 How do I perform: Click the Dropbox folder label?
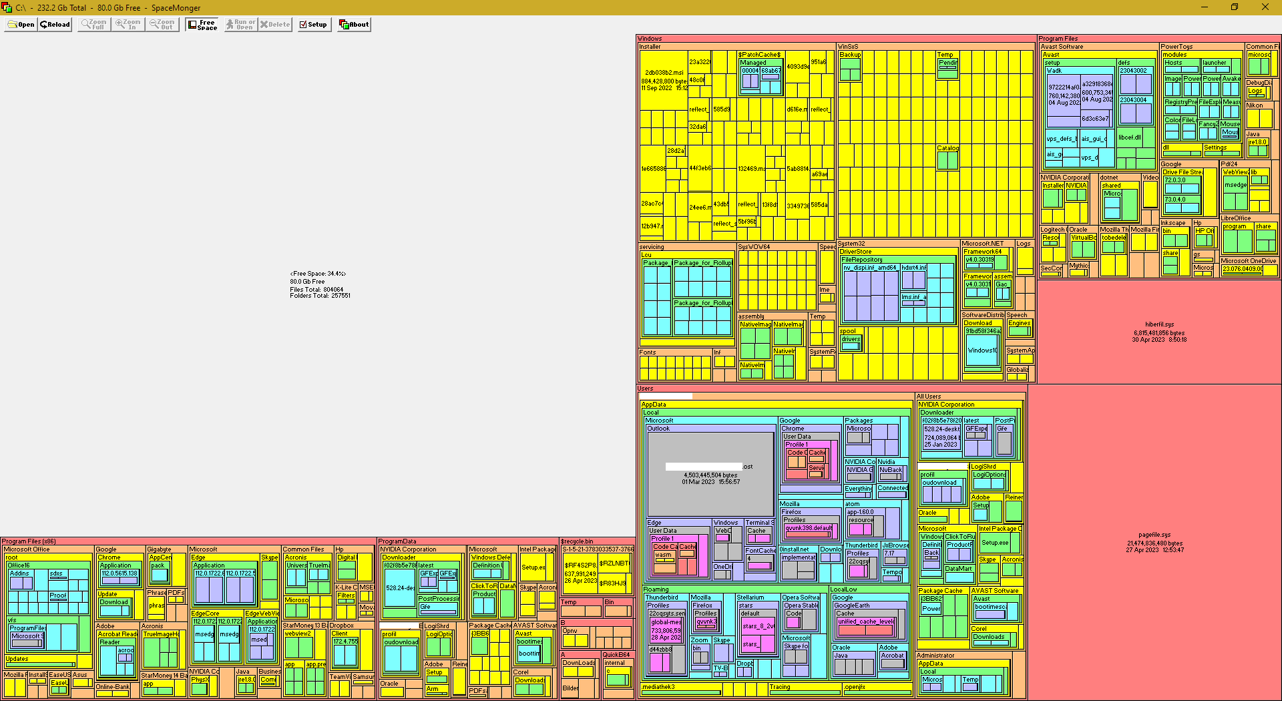pos(341,626)
